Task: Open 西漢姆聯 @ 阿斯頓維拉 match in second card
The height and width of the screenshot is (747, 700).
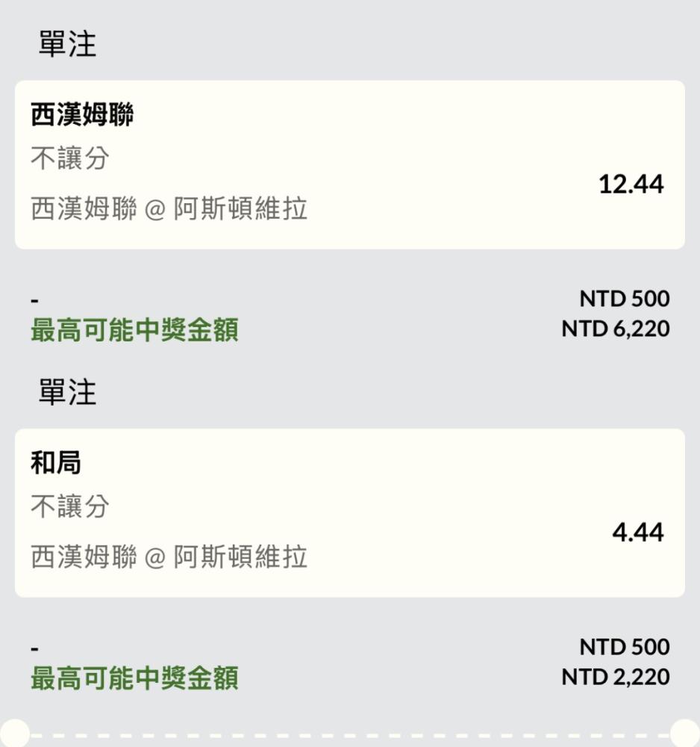Action: (x=169, y=557)
